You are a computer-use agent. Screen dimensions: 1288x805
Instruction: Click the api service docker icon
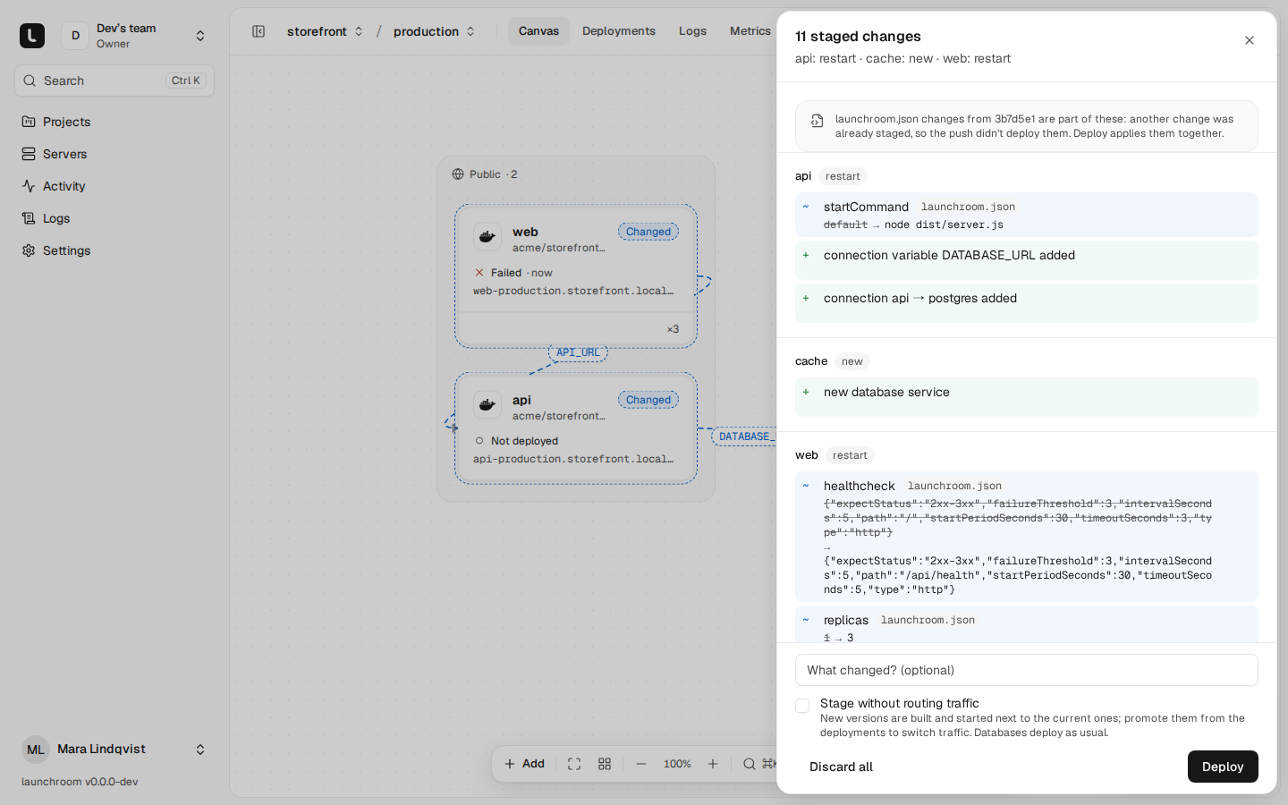(487, 405)
